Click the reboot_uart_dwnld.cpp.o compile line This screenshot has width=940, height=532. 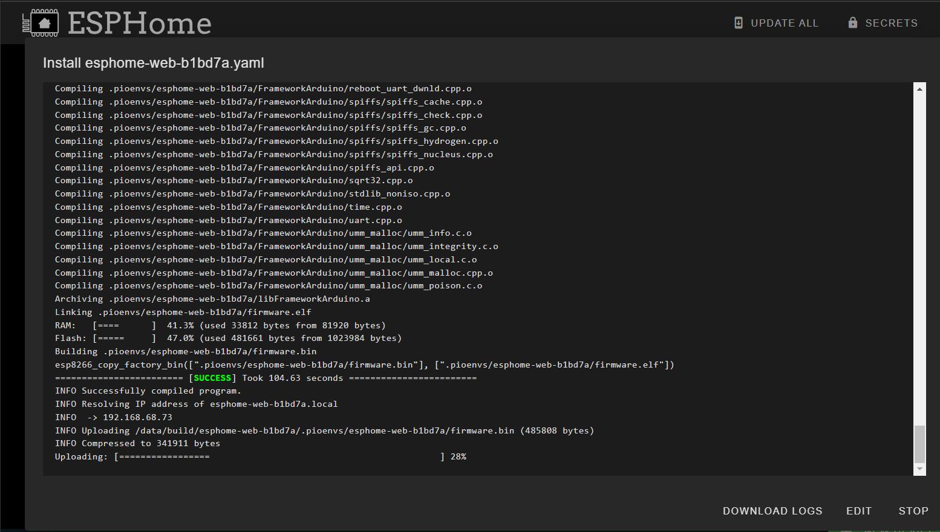[x=263, y=89]
